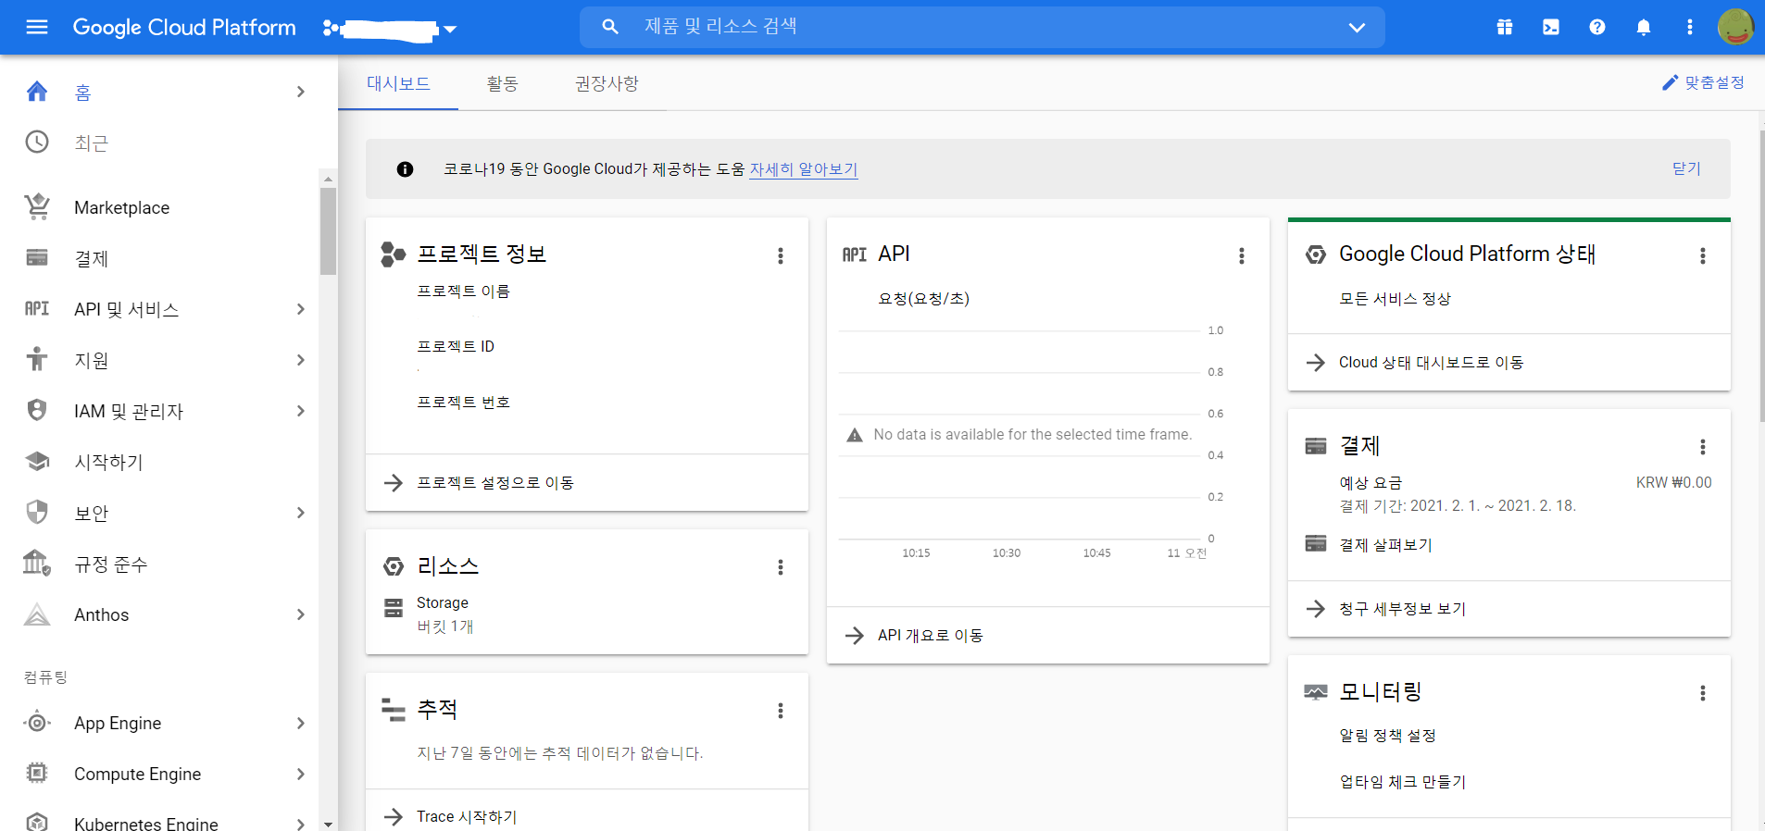Click 자세히 알아보기 link in banner
Screen dimensions: 1765x831
(804, 169)
